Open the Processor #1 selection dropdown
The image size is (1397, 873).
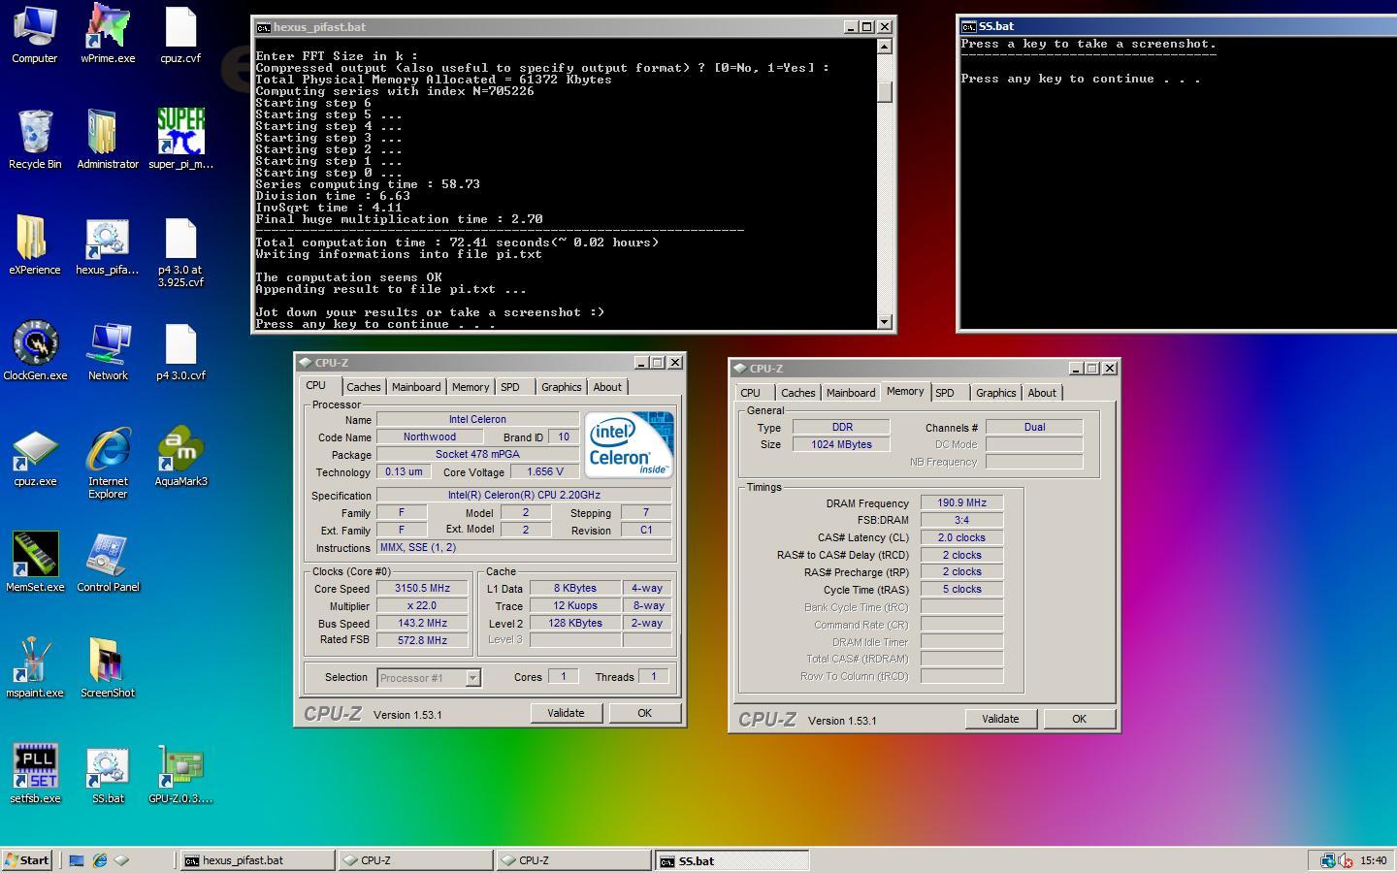click(x=429, y=678)
